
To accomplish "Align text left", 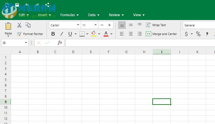I will click(x=122, y=34).
